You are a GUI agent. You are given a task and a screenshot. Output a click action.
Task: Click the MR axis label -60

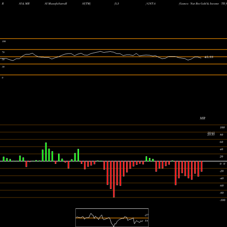(x=222, y=186)
